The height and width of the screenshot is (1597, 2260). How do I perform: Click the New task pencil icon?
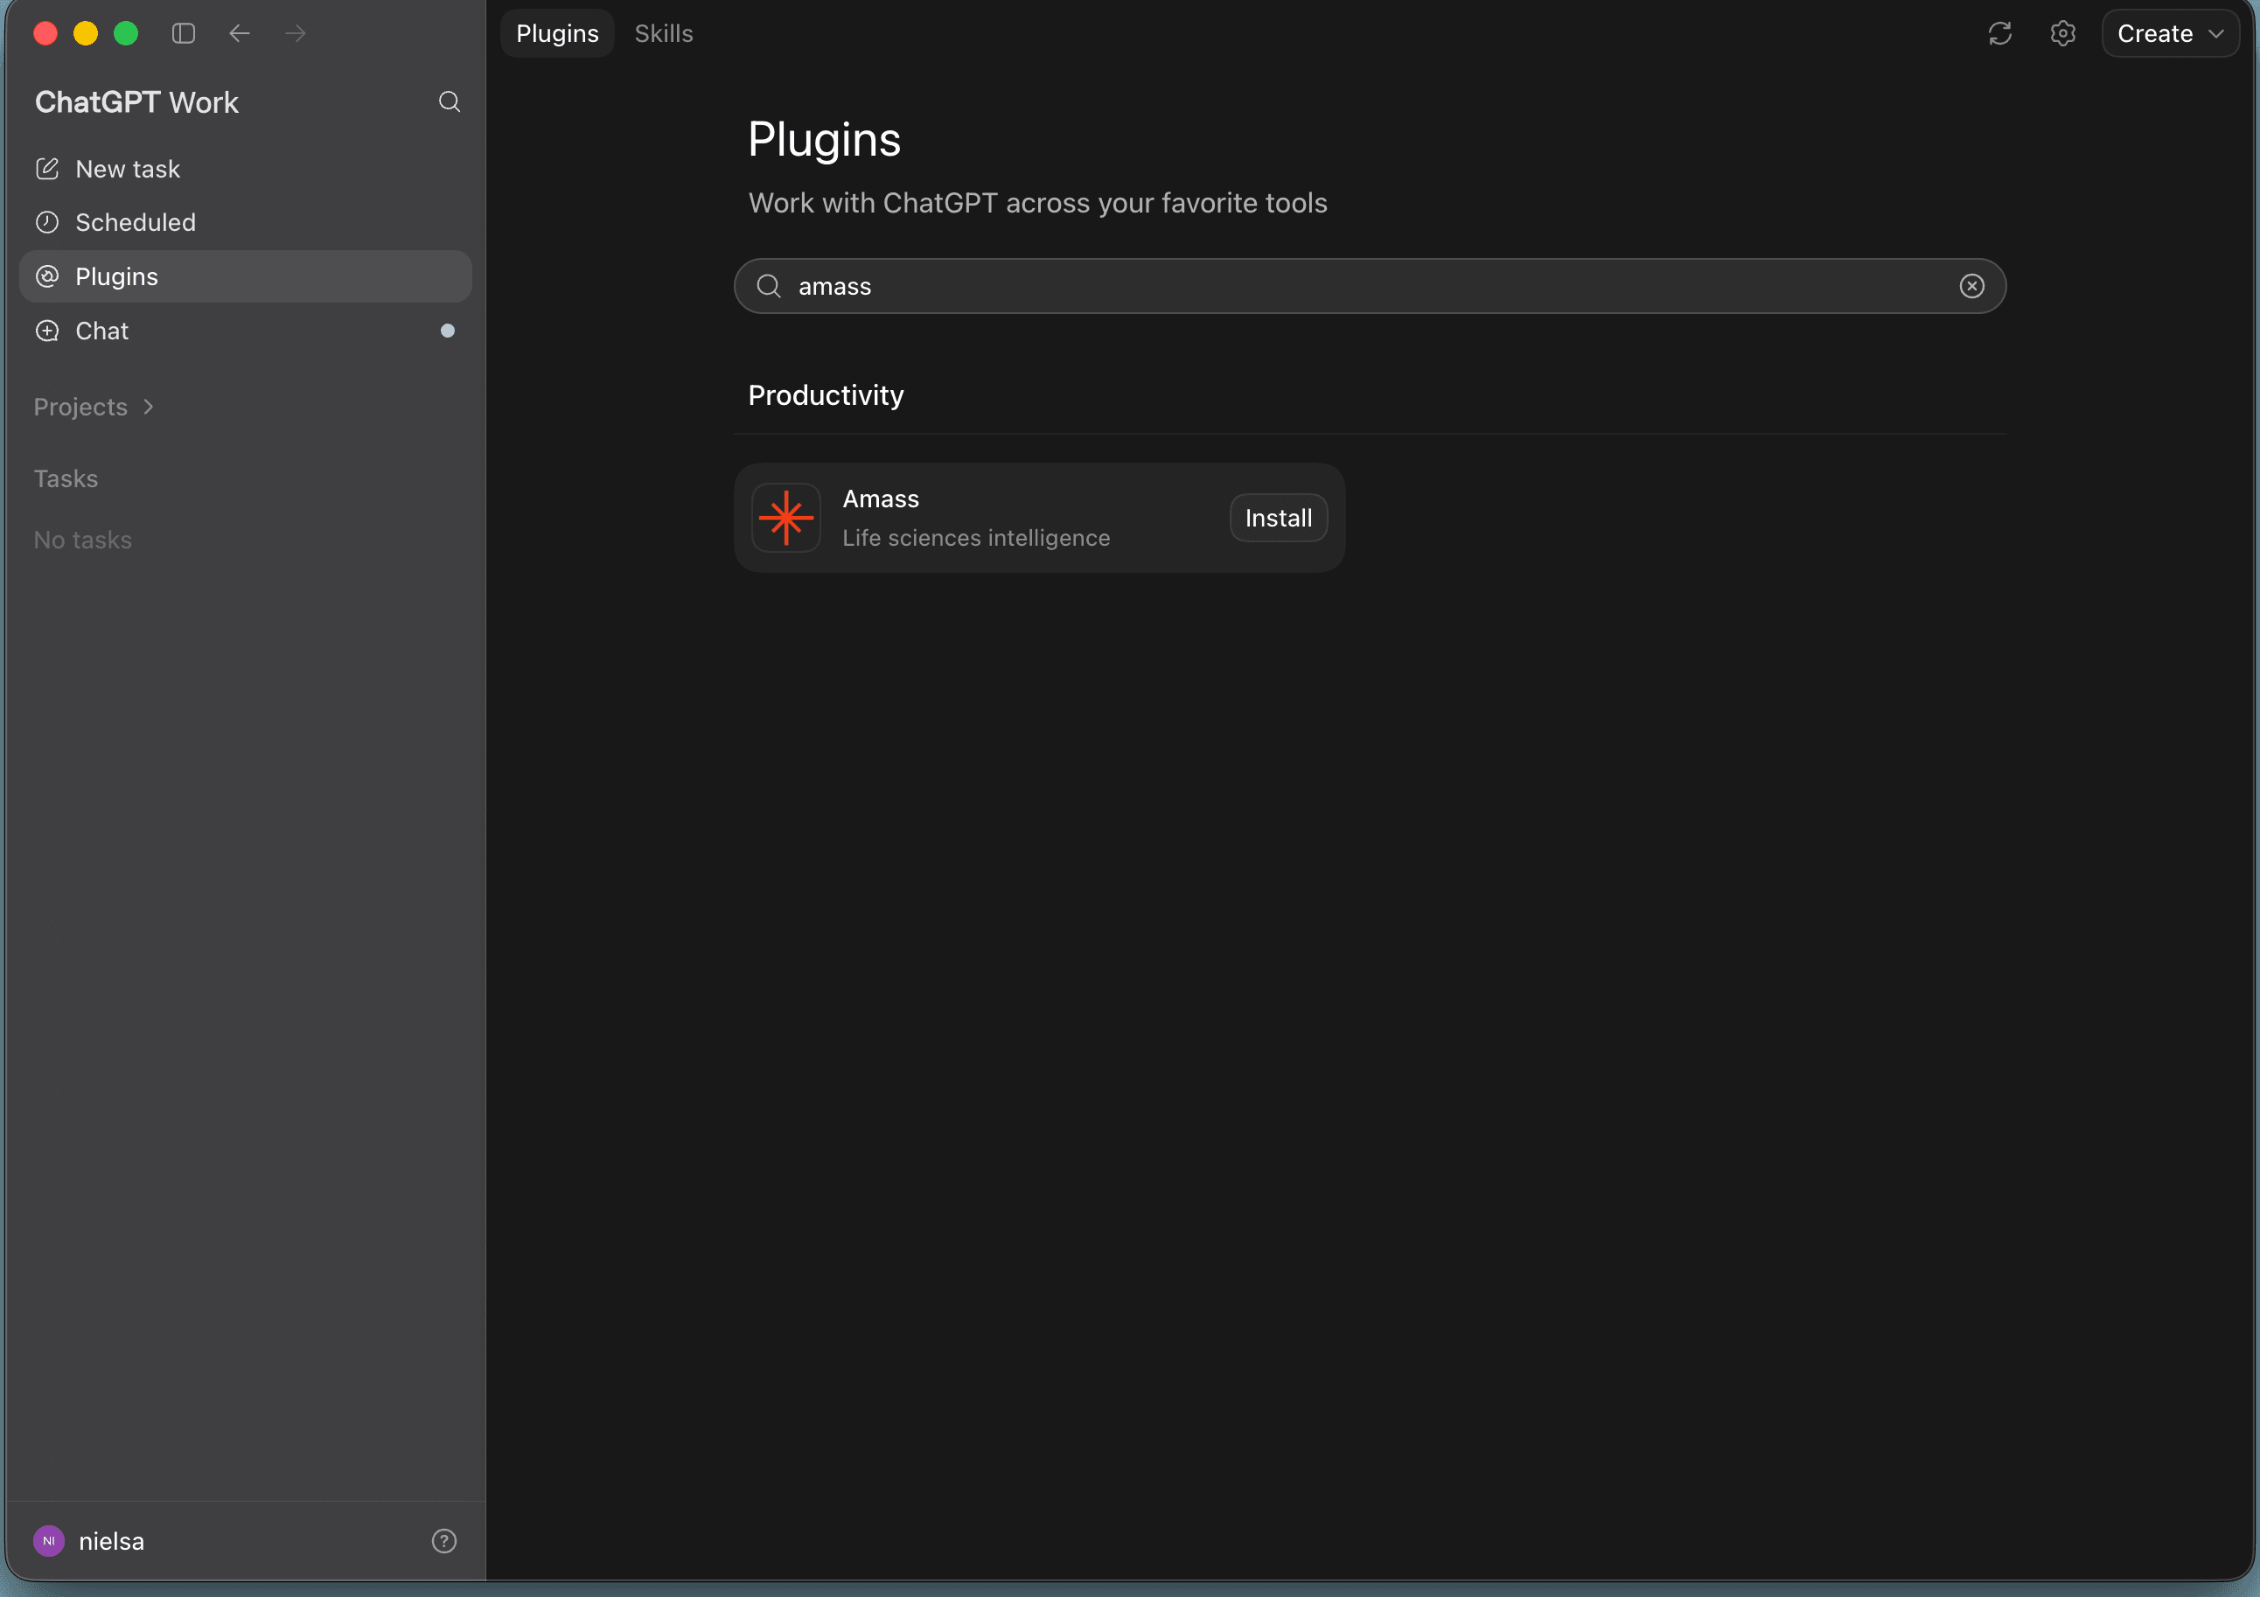[47, 169]
